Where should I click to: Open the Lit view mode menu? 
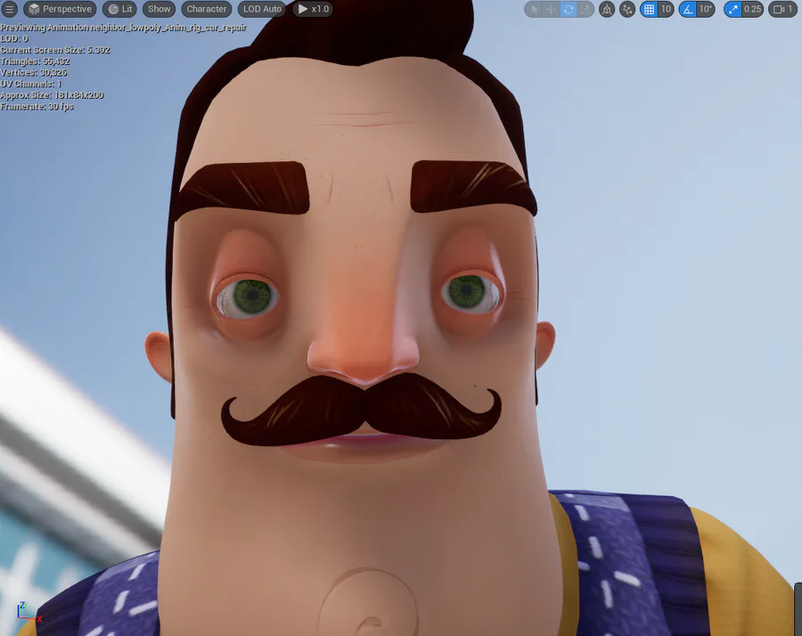120,9
